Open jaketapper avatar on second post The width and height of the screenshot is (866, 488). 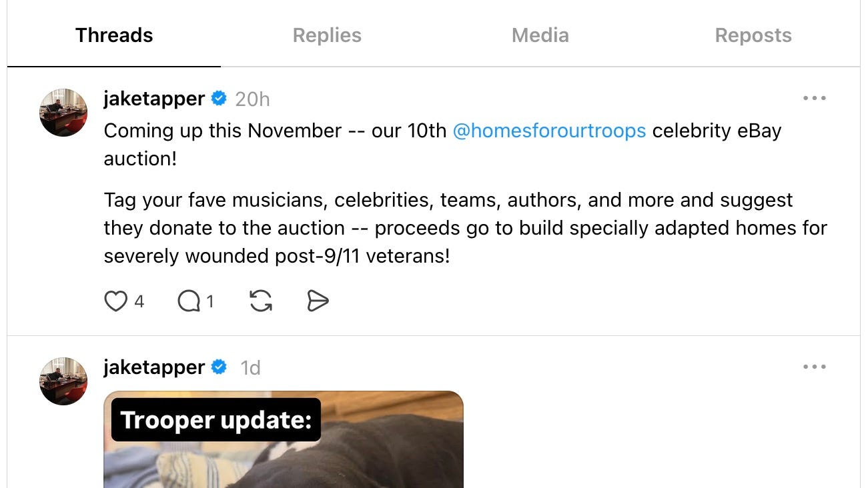pyautogui.click(x=63, y=381)
